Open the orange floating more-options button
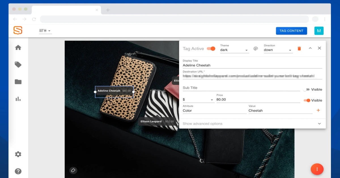Viewport: 340px width, 178px height. pos(317,169)
